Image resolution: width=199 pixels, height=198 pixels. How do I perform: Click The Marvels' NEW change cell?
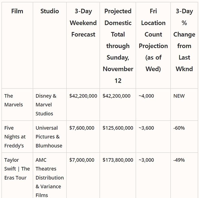pyautogui.click(x=179, y=96)
